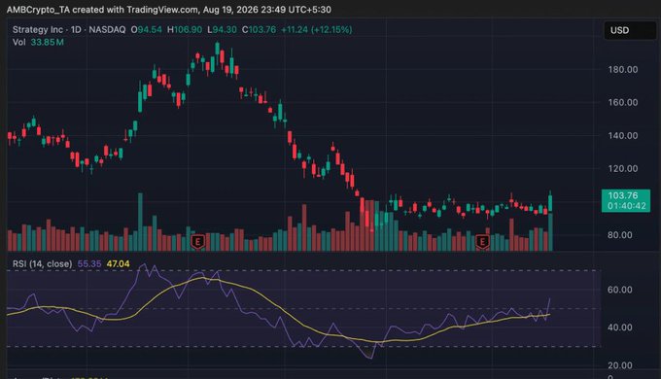Click the 80.00 price axis label
Screen dimensions: 661x379
[620, 235]
